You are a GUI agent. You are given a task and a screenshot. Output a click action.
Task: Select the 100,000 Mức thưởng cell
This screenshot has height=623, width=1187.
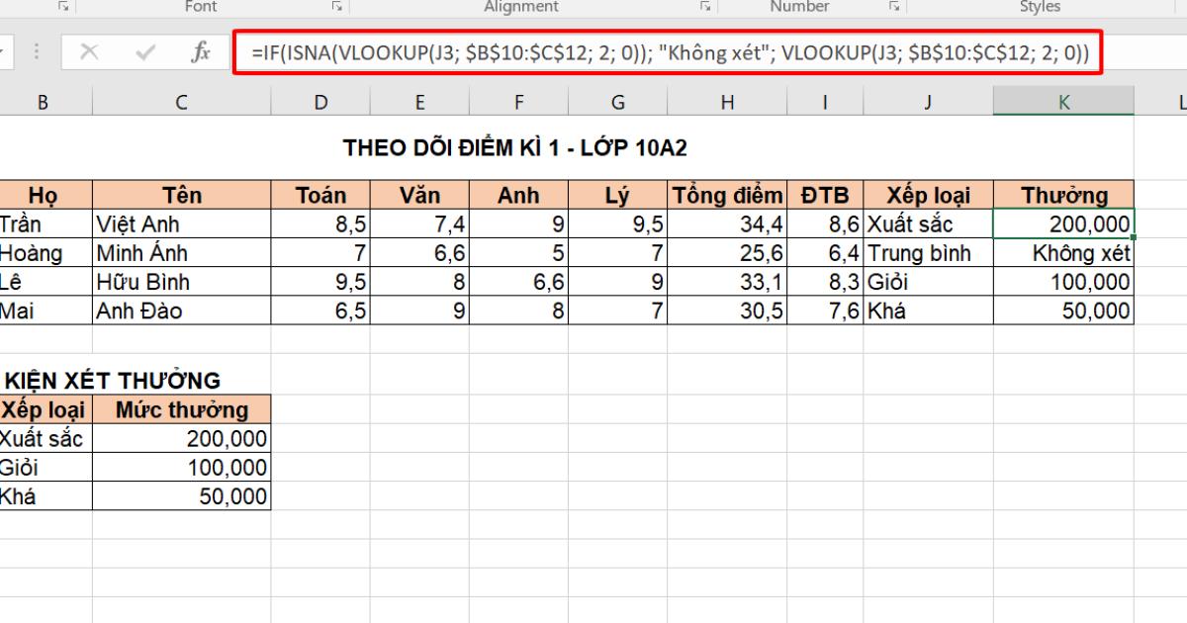pyautogui.click(x=181, y=466)
